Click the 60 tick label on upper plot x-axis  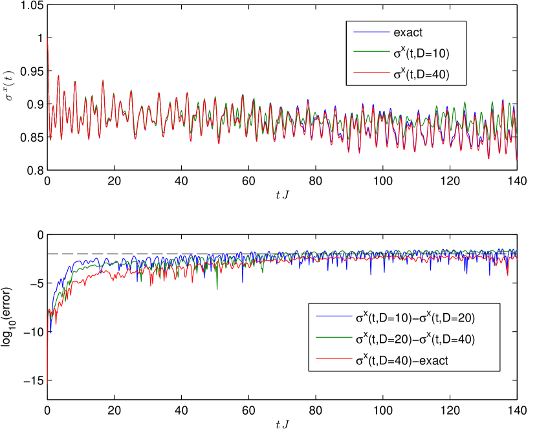248,181
